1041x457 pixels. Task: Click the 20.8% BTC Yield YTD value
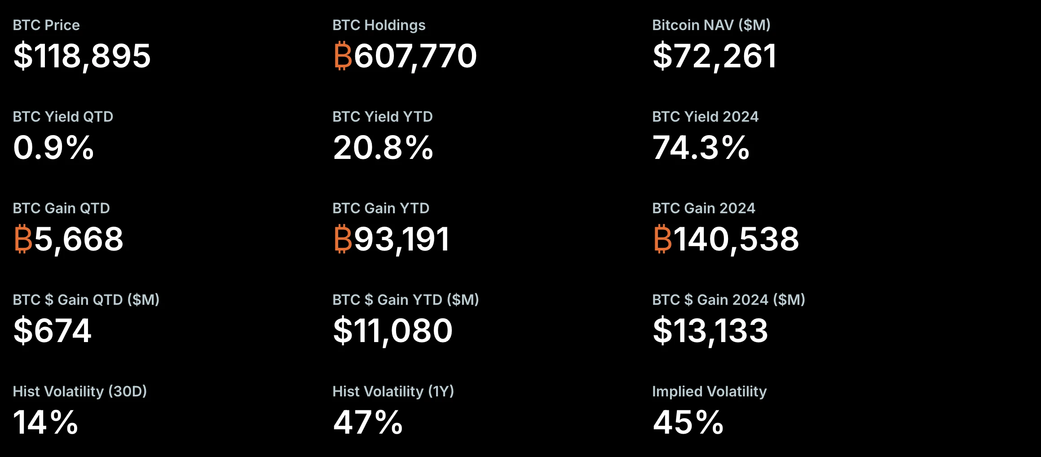[383, 148]
